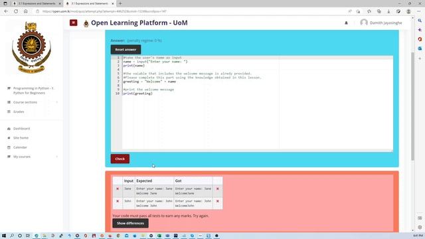Go to Site home
The width and height of the screenshot is (425, 239).
click(x=21, y=138)
